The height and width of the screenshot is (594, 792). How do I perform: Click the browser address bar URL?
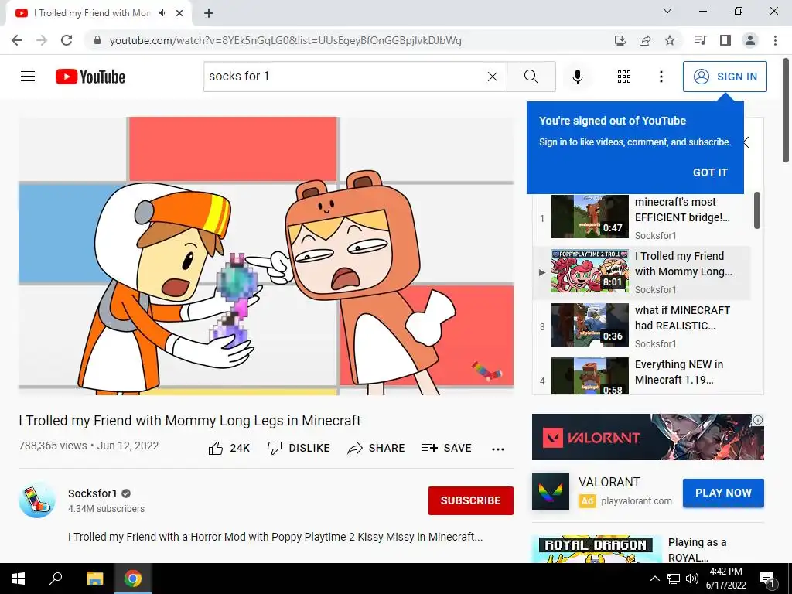[x=285, y=40]
